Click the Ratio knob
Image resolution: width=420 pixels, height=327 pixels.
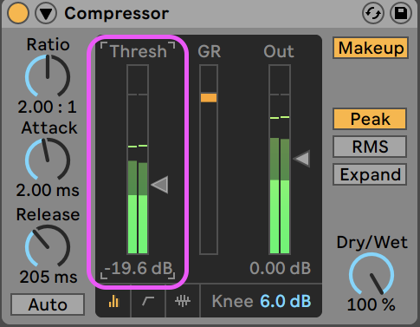[48, 76]
